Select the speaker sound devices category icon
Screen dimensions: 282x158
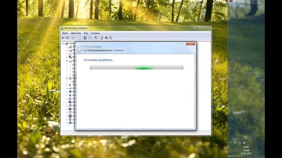70,85
